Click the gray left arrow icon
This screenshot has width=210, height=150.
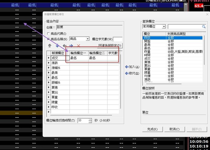point(64,46)
